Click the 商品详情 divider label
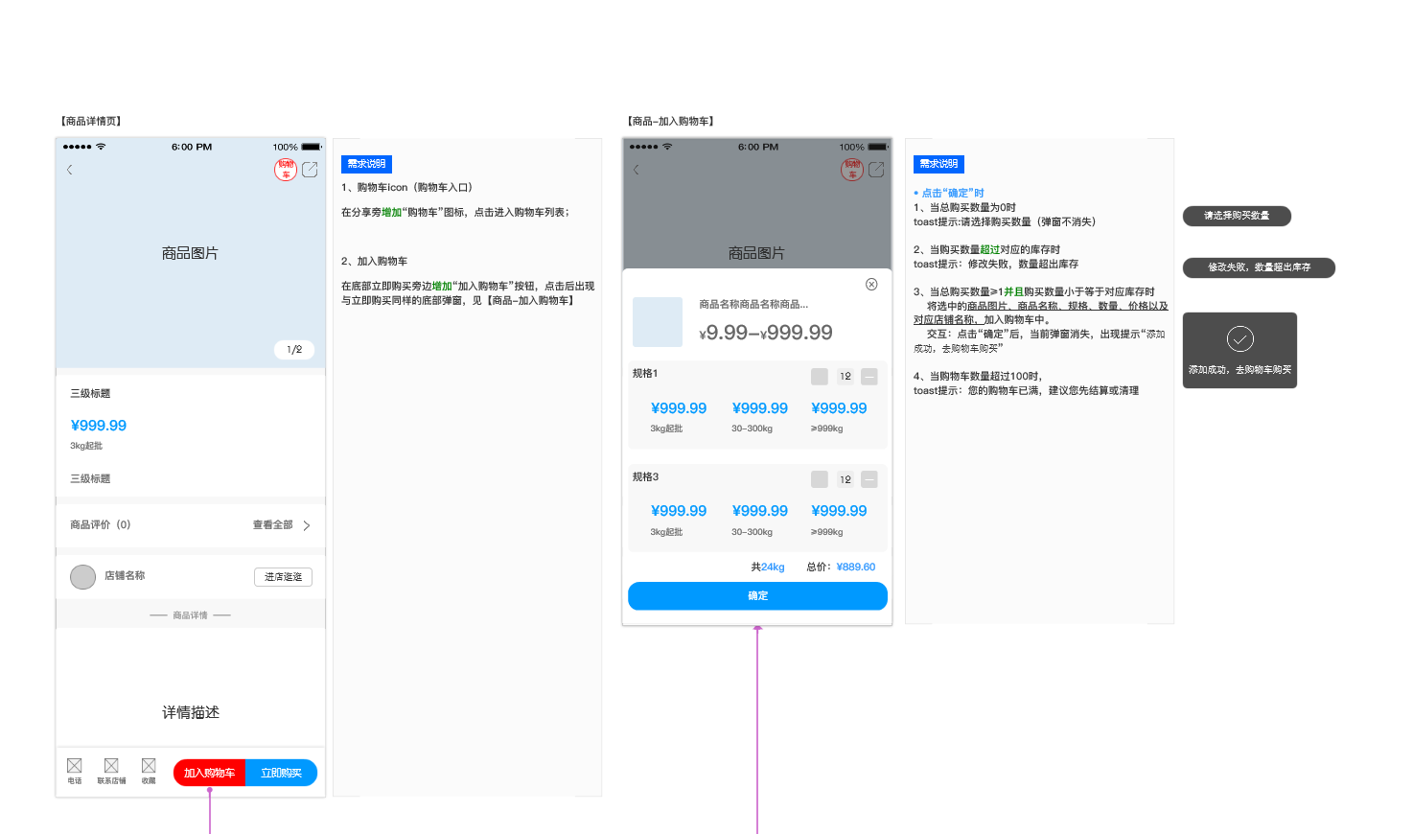1413x834 pixels. click(x=190, y=615)
